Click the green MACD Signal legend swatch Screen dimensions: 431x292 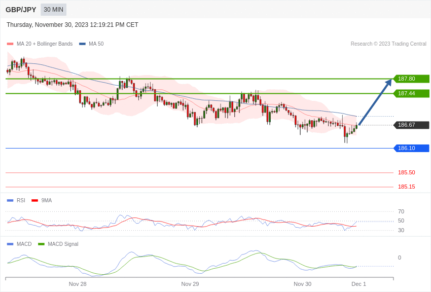pos(41,244)
